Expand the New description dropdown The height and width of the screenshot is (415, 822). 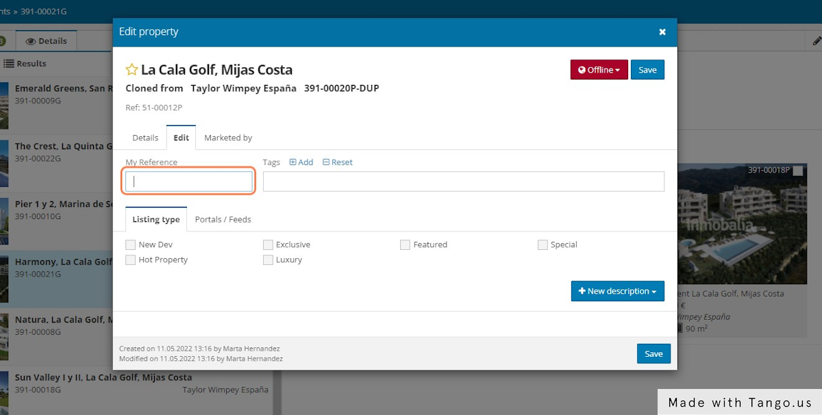(617, 291)
